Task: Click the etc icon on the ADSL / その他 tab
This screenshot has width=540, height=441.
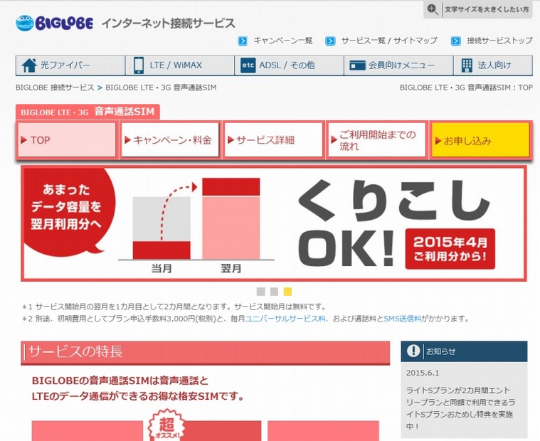Action: pos(248,65)
